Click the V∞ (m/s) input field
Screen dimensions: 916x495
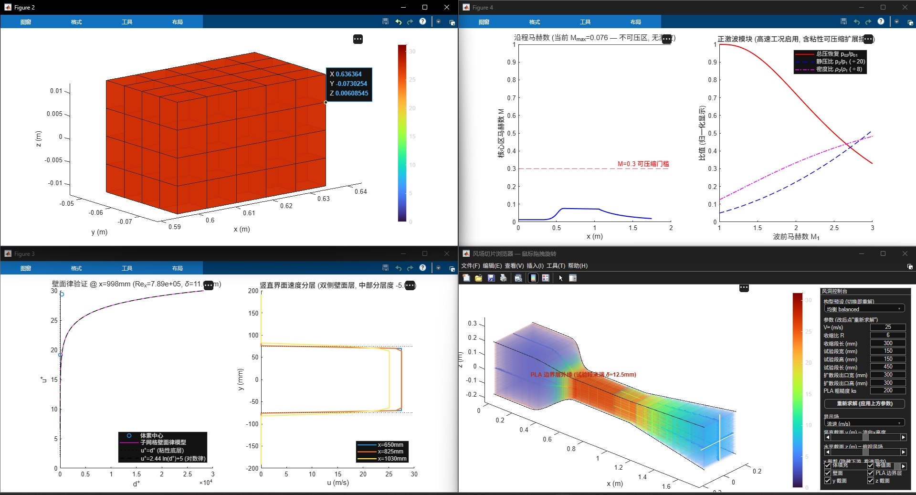(887, 327)
